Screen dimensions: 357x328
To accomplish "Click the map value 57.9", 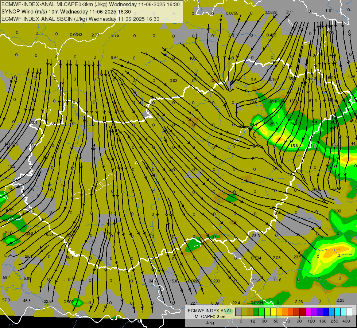I will (x=6, y=300).
